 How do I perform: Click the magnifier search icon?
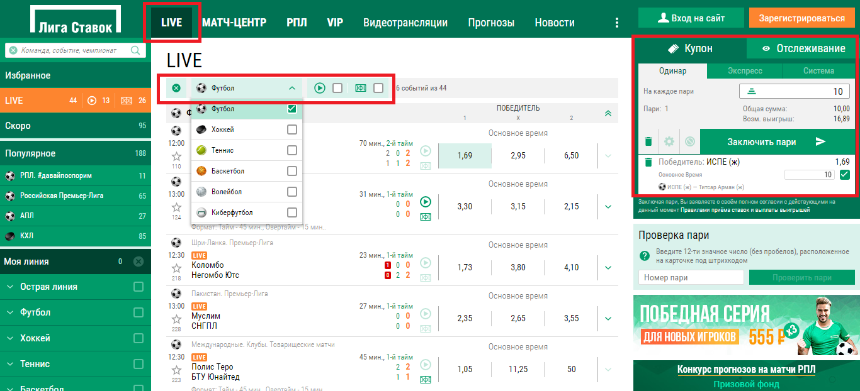coord(135,50)
